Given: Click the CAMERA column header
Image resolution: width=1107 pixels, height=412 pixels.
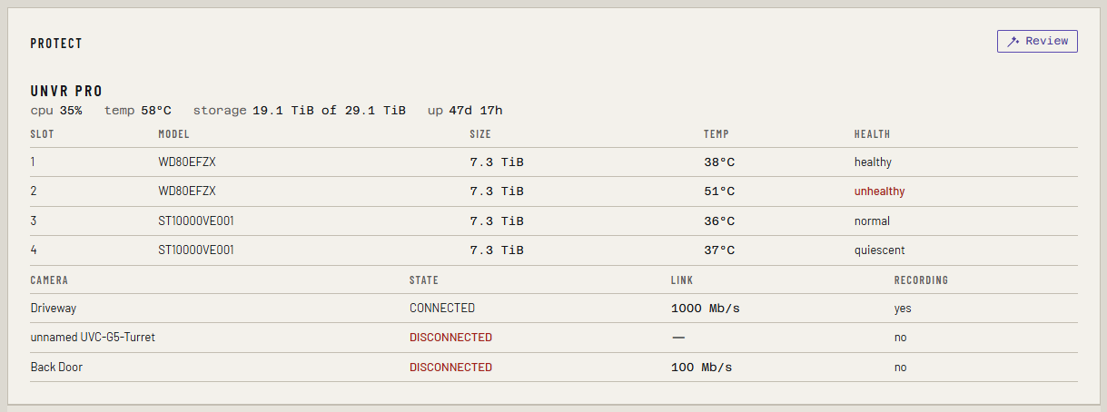Looking at the screenshot, I should point(49,280).
